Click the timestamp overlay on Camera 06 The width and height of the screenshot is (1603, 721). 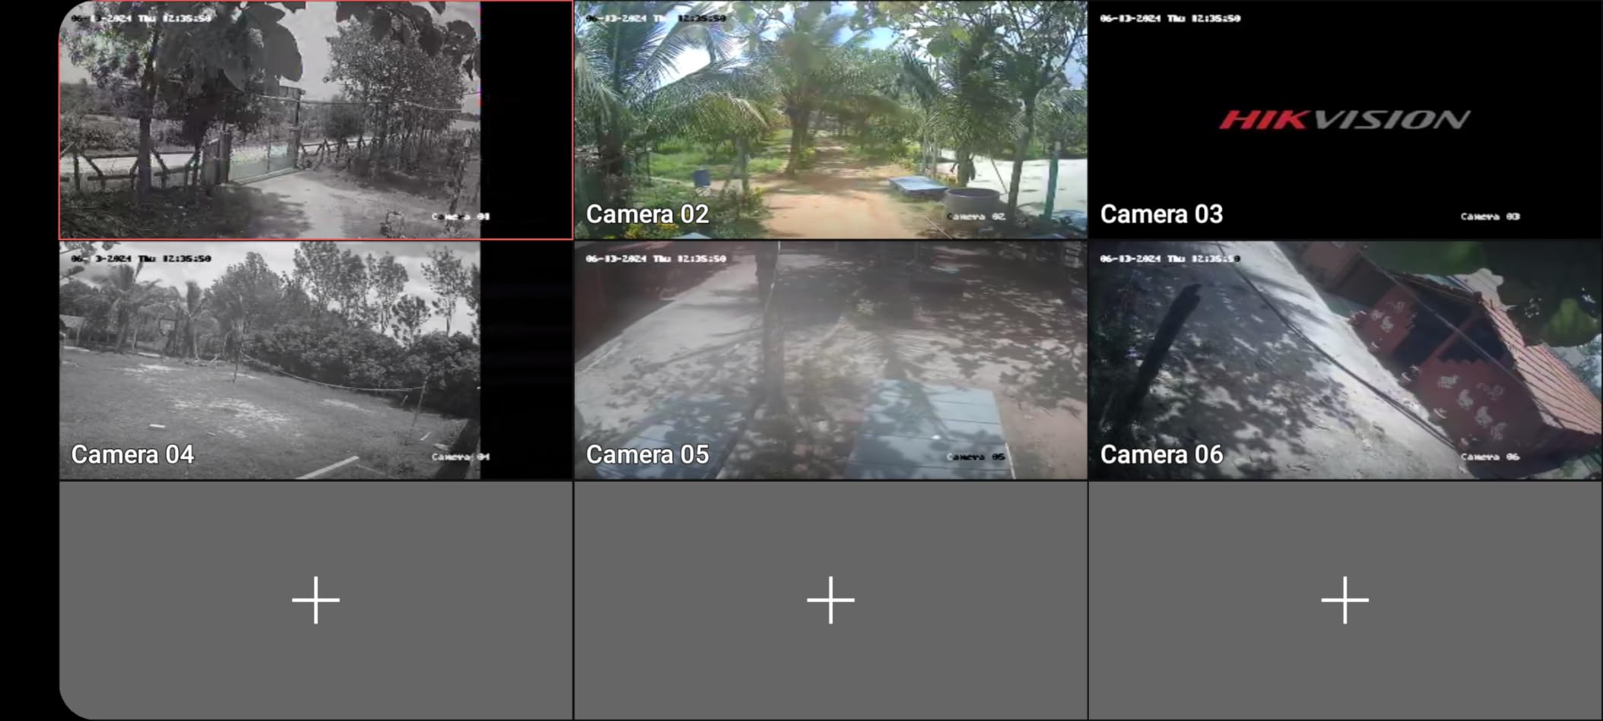point(1170,258)
